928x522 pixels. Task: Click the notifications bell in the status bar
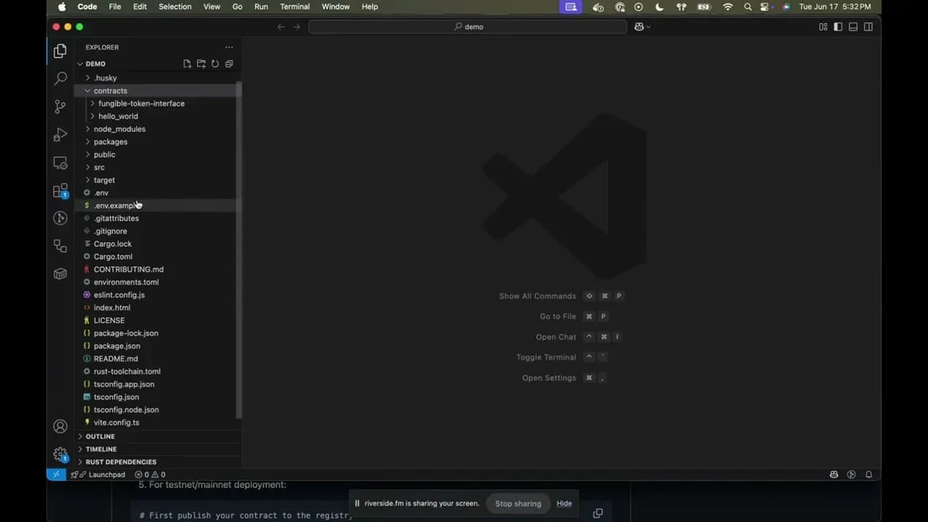click(868, 474)
